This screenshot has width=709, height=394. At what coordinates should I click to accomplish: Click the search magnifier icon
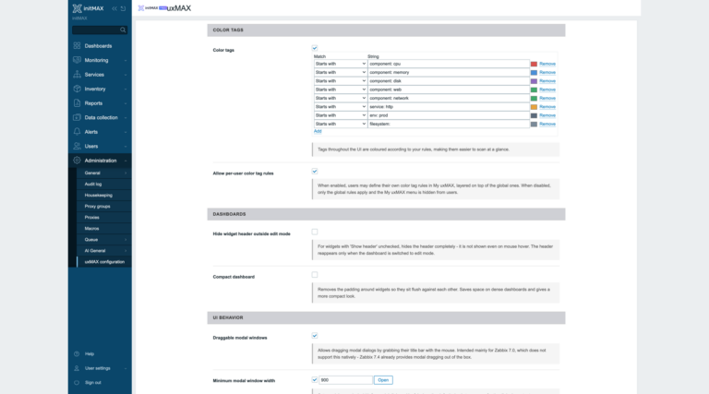tap(123, 30)
